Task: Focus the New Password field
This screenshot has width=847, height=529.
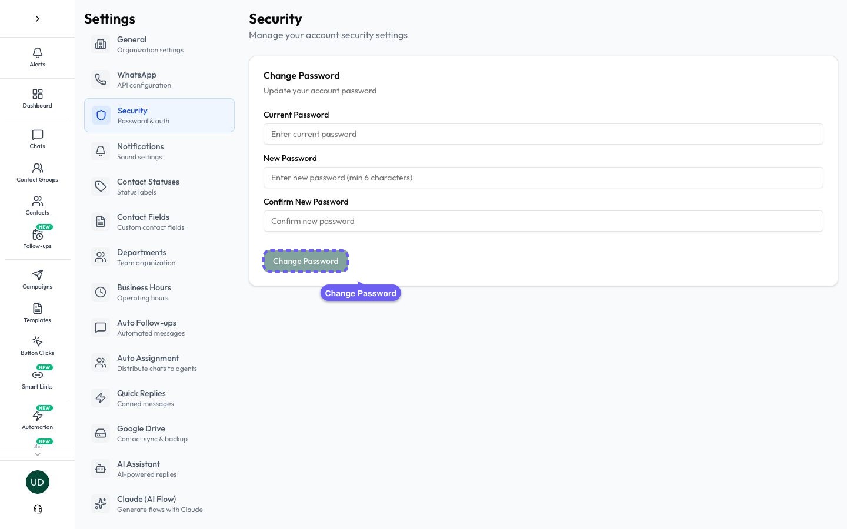Action: pos(543,178)
